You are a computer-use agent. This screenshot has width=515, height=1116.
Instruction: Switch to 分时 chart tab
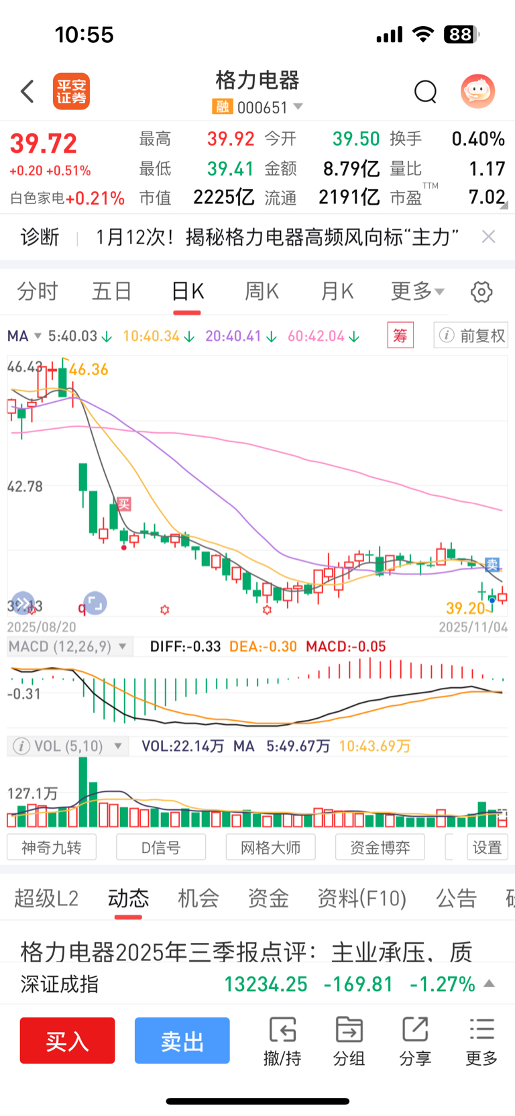pyautogui.click(x=38, y=291)
